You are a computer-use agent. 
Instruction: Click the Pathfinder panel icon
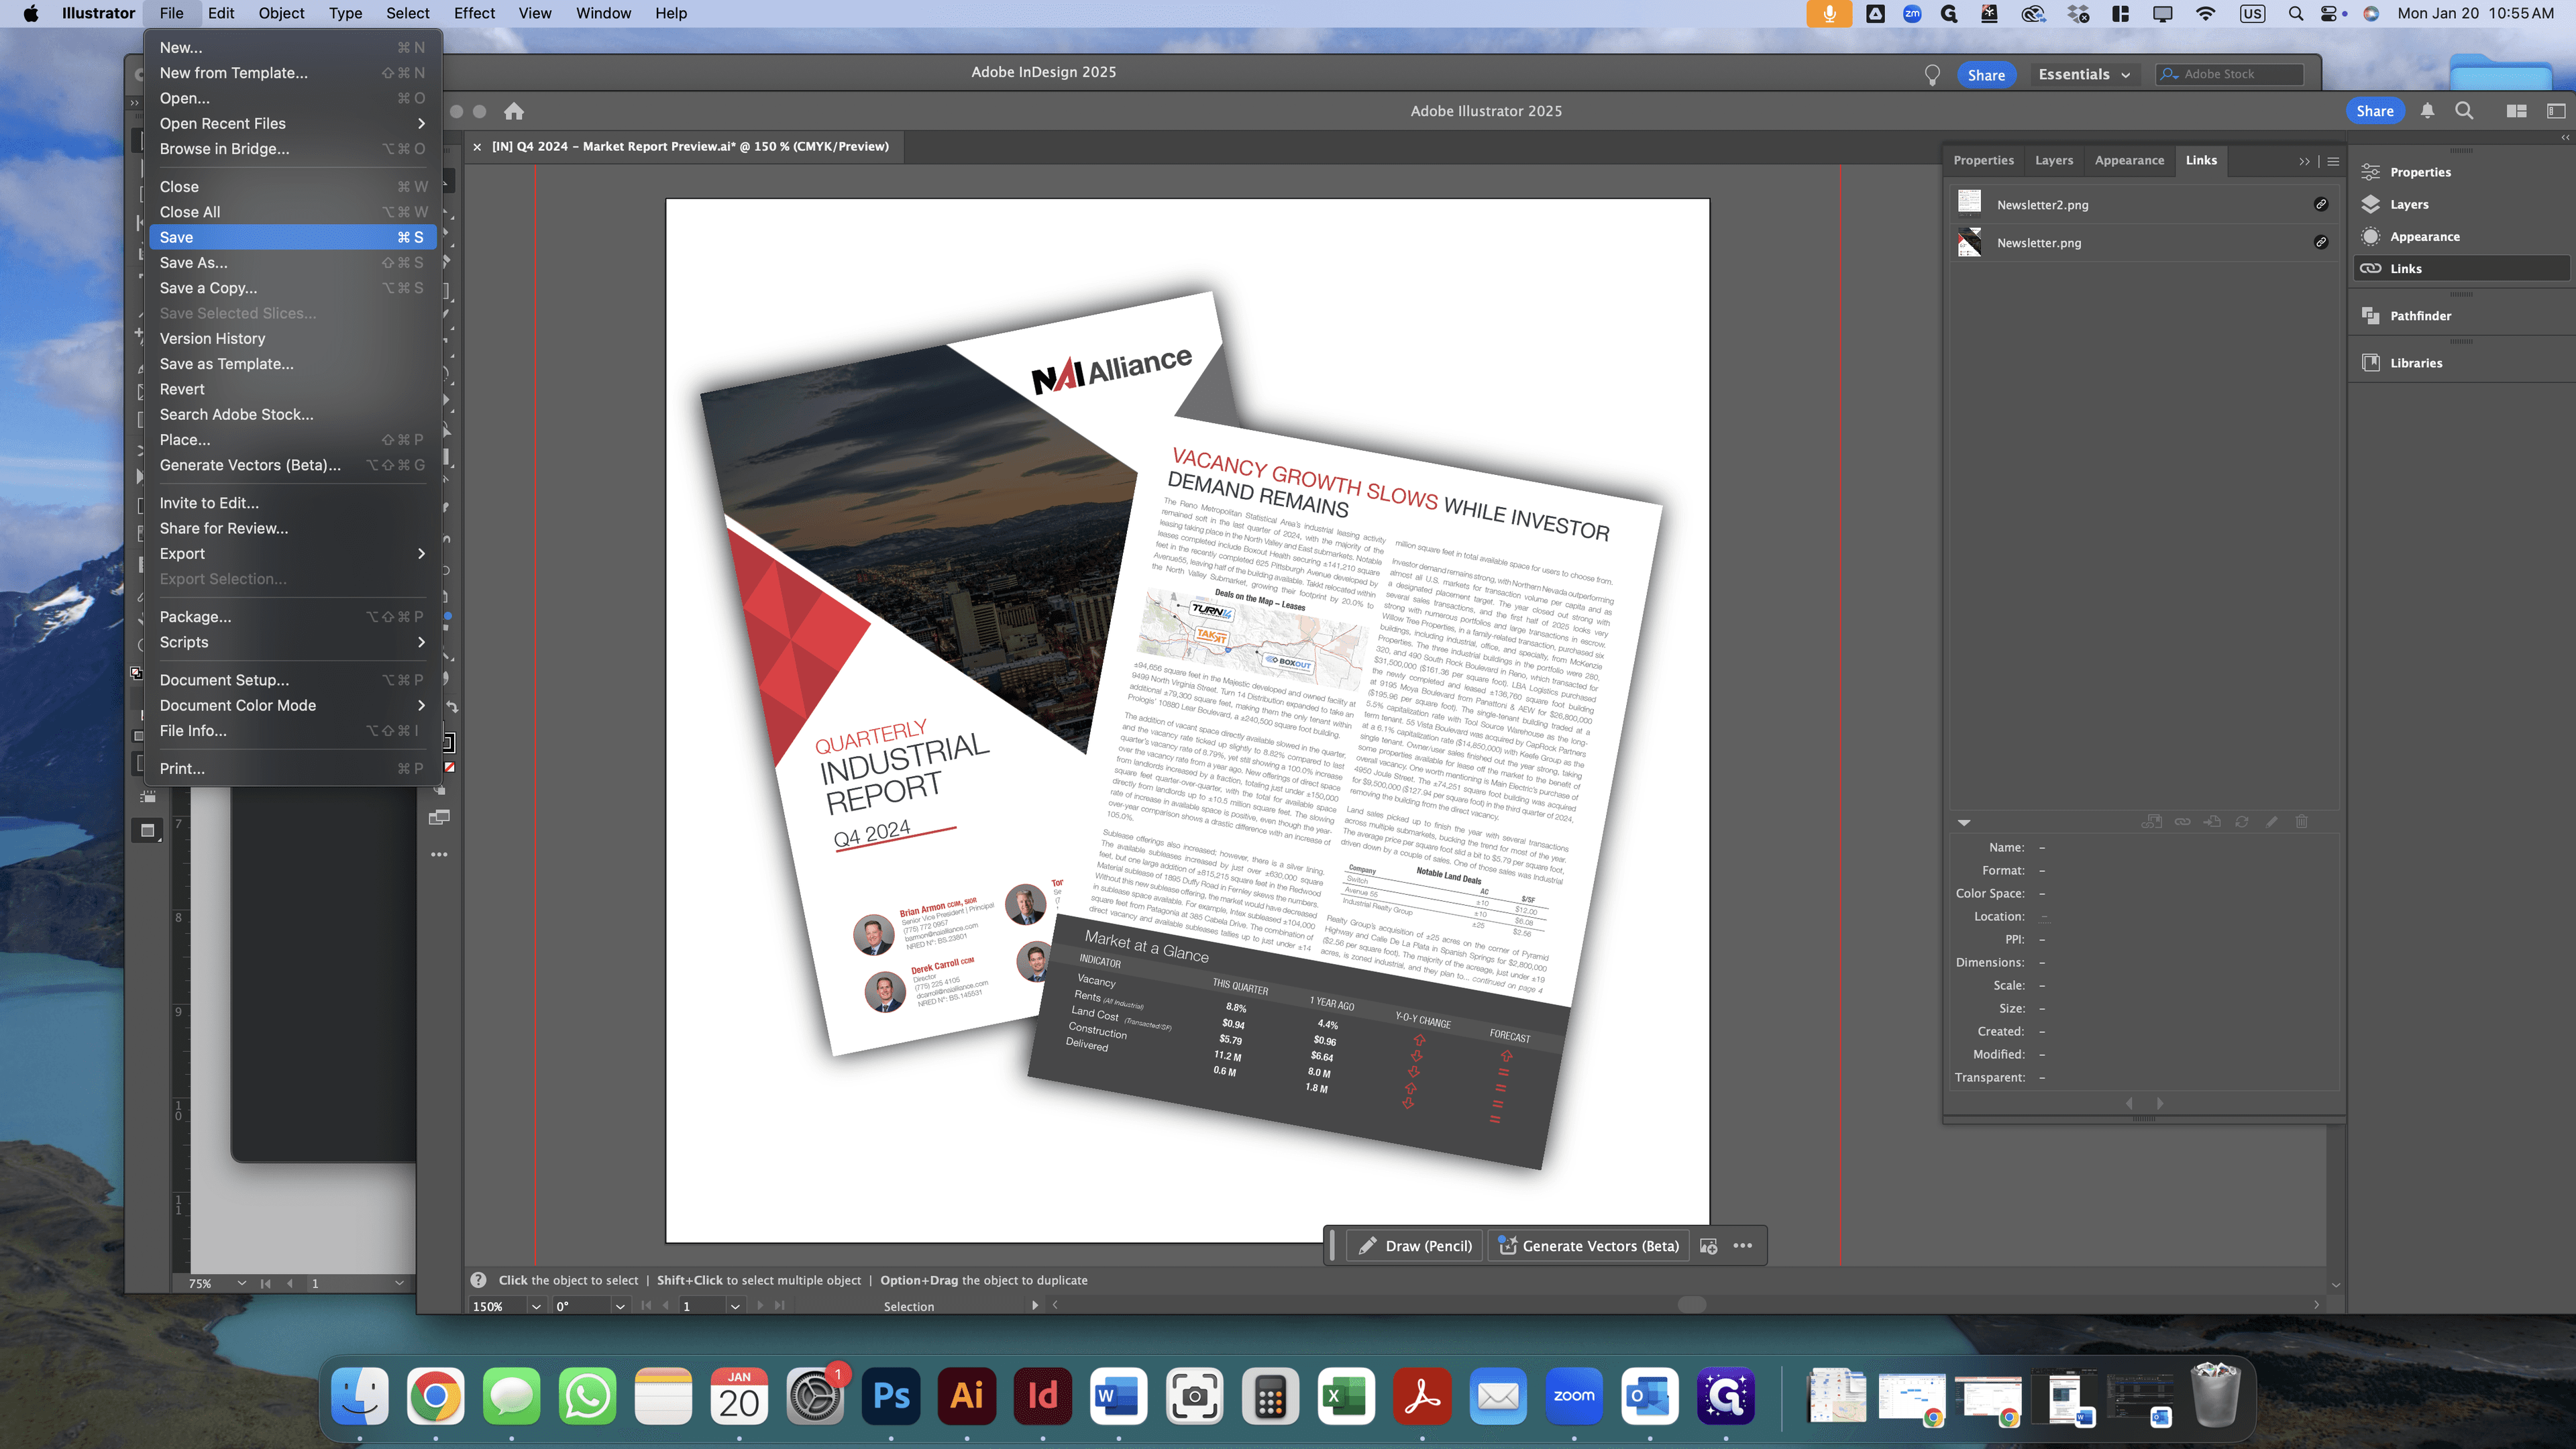(x=2370, y=316)
